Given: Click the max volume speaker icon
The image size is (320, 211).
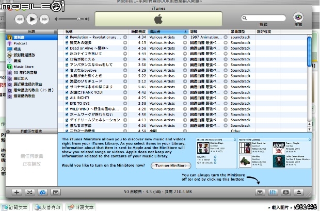Looking at the screenshot, I should click(x=87, y=19).
